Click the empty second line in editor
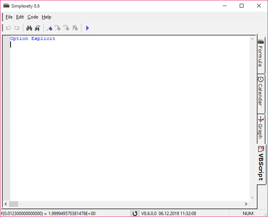268x217 pixels. (130, 44)
